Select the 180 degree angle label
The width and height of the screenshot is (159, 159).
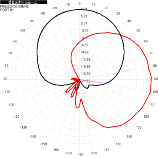(x=81, y=154)
